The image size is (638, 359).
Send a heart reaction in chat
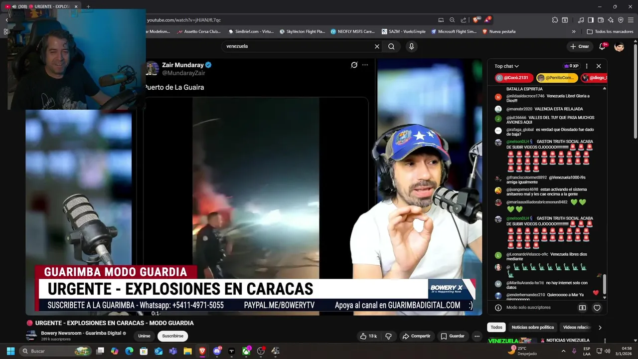coord(597,308)
